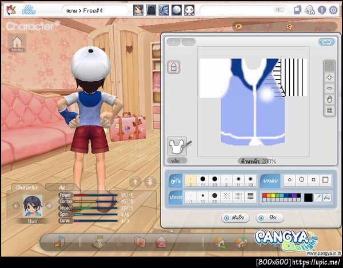Image resolution: width=343 pixels, height=268 pixels.
Task: Click the blue wings icon in top bar
Action: click(164, 10)
